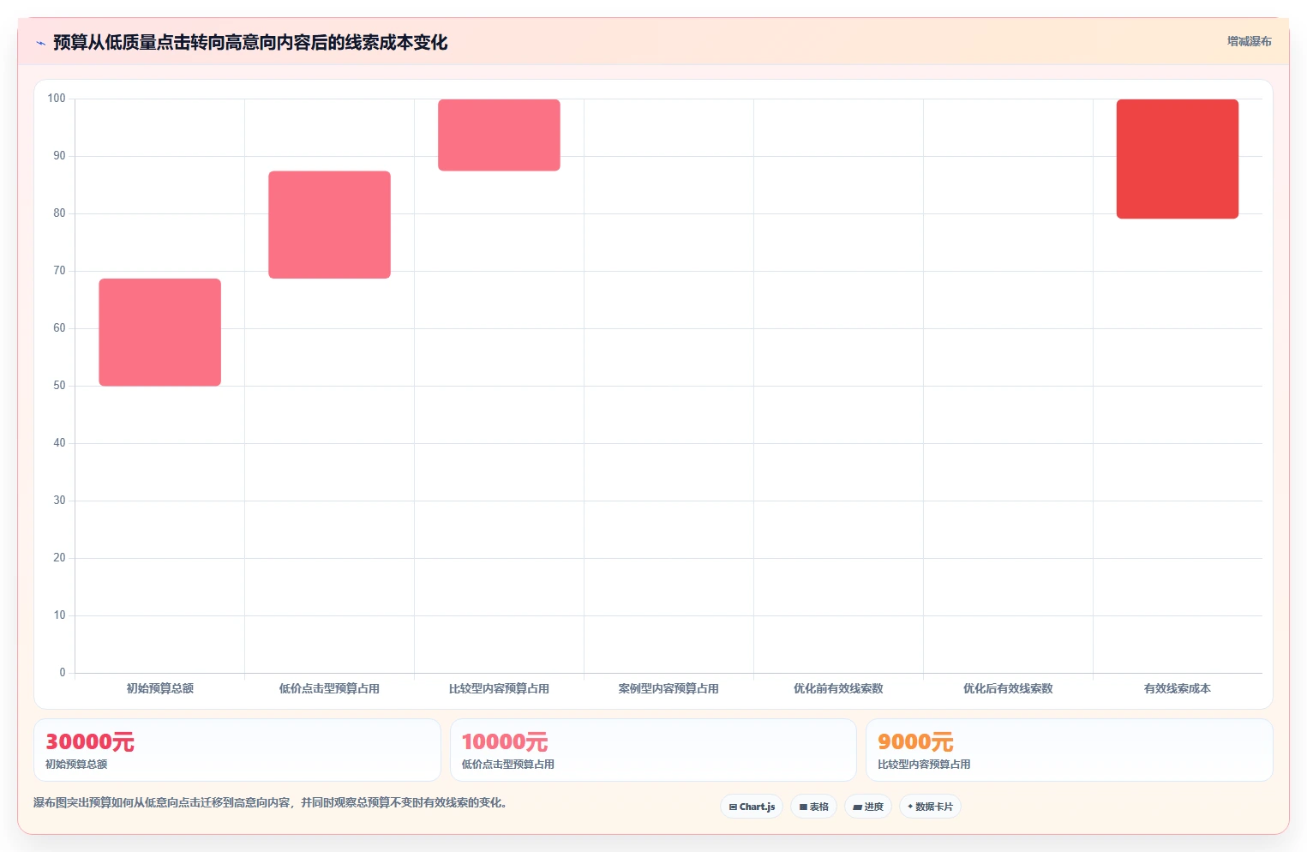Click axis label 初始预算总额 under the chart
Screen dimensions: 1307x852
(x=159, y=688)
